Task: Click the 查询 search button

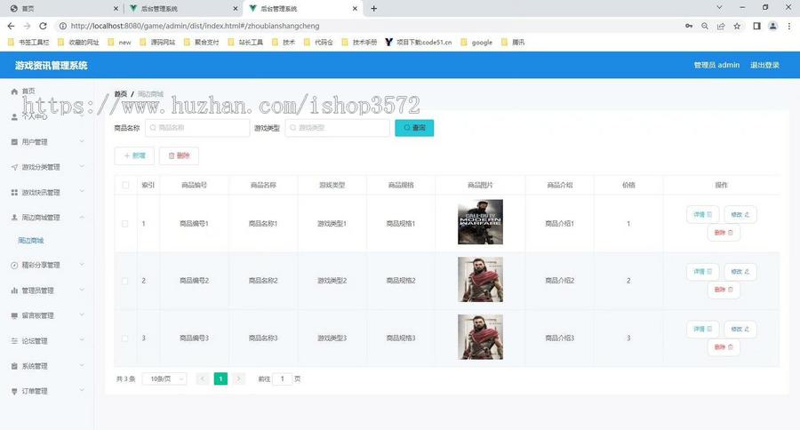Action: point(414,128)
